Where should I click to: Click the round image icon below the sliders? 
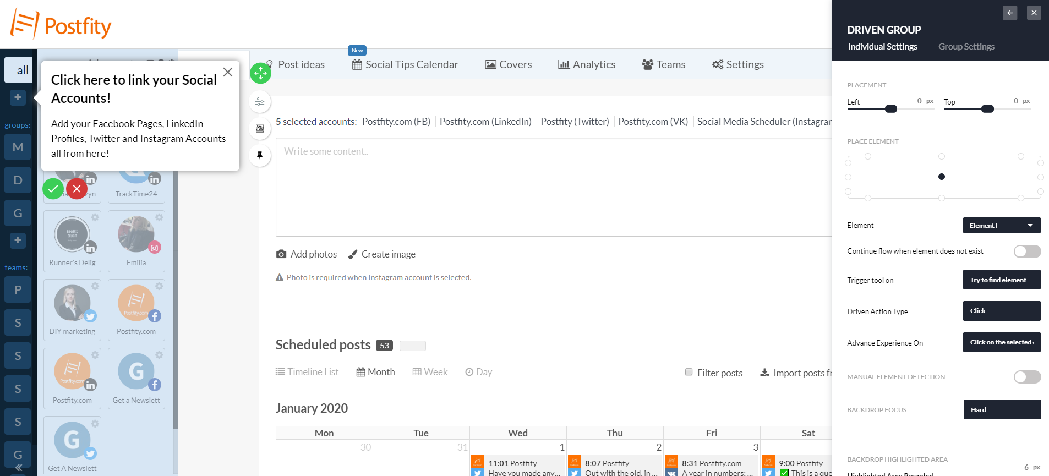tap(260, 128)
